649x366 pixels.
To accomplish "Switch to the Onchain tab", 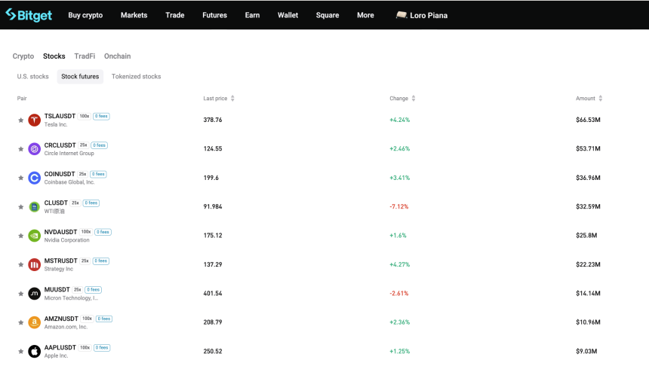I will [118, 56].
